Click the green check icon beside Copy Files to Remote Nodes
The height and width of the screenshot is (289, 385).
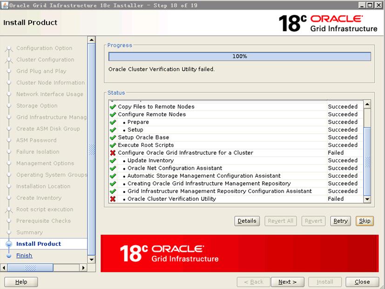[x=113, y=107]
